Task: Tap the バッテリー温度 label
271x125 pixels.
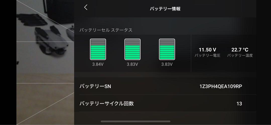Action: tap(240, 56)
